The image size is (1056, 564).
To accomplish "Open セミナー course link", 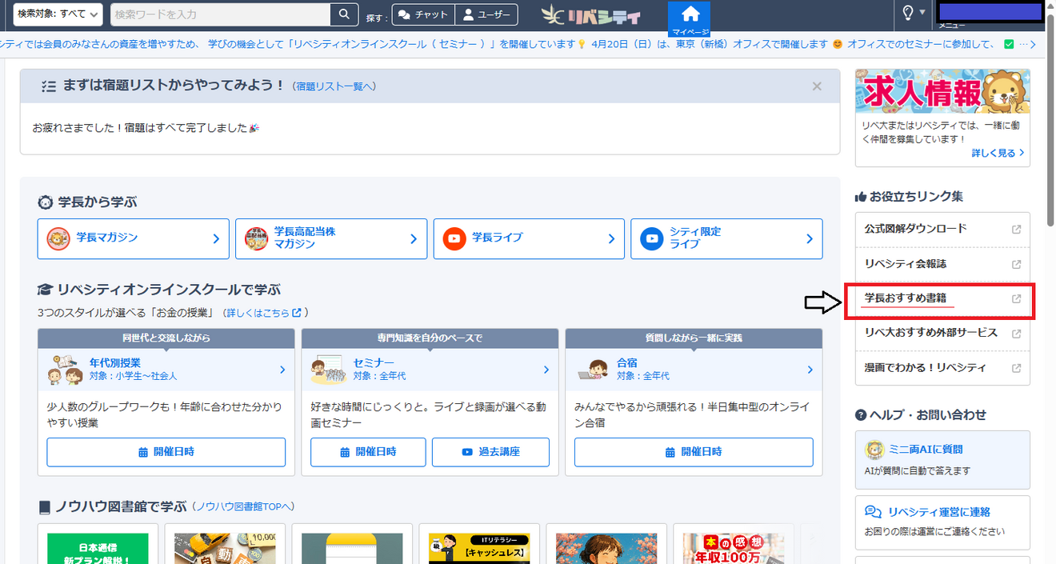I will click(430, 369).
